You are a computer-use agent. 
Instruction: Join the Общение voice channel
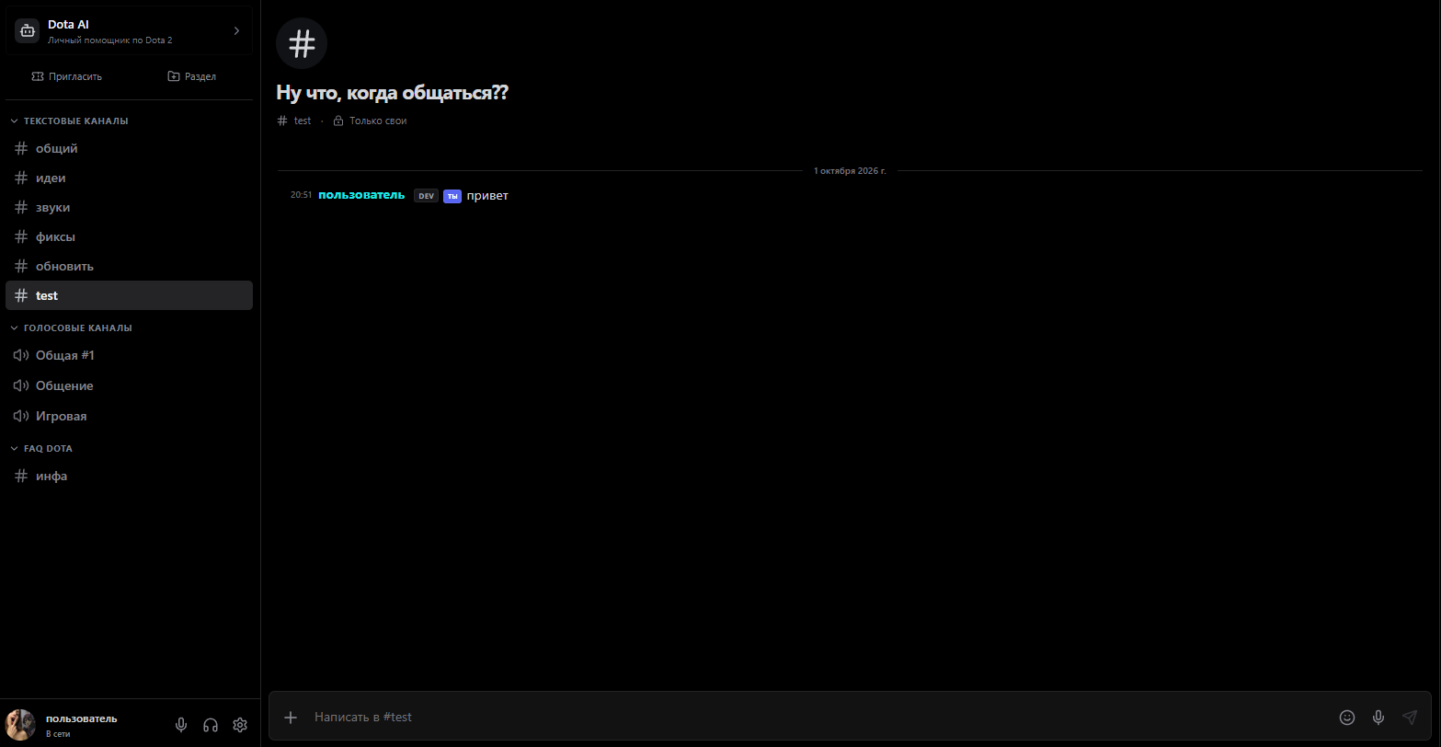tap(129, 385)
